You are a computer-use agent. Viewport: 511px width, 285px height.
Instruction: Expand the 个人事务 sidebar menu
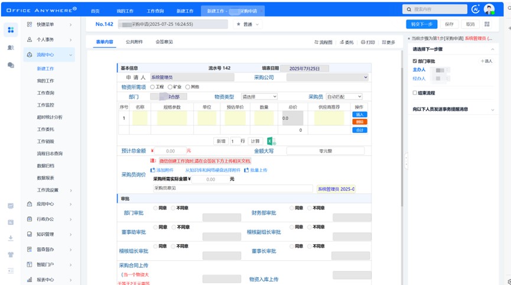(x=50, y=40)
